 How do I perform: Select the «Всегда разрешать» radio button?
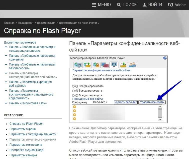[x=73, y=91]
